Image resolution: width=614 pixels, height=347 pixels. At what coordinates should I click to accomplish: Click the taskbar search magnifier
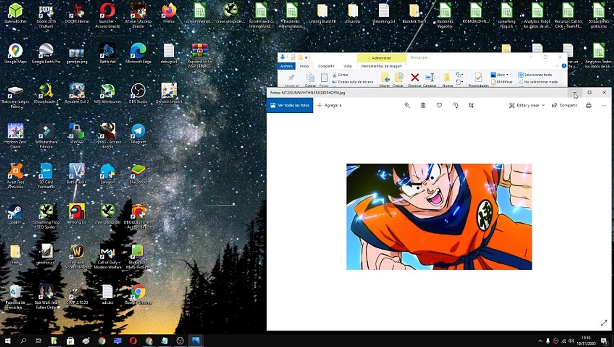tap(23, 341)
